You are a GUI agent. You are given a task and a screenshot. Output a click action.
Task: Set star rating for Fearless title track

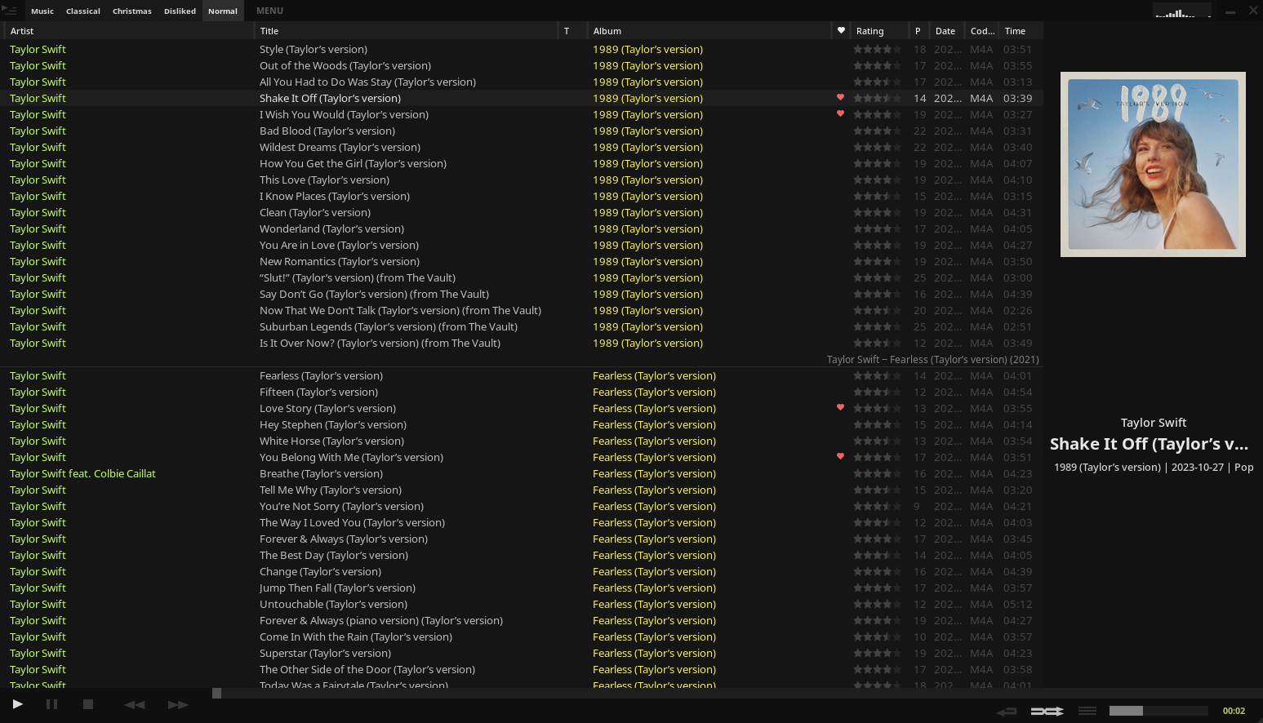pyautogui.click(x=878, y=375)
